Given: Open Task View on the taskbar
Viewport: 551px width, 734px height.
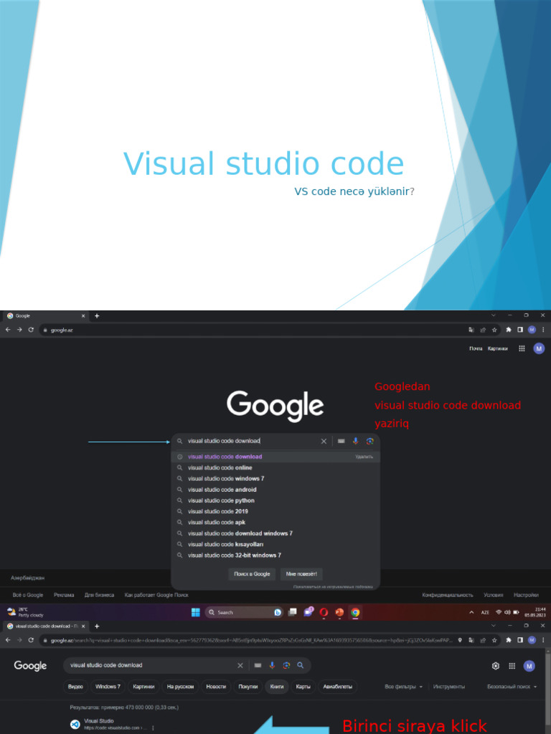Looking at the screenshot, I should (293, 612).
